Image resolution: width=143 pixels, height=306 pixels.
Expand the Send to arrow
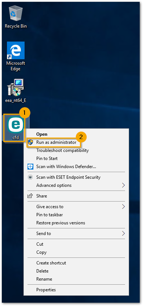point(123,234)
